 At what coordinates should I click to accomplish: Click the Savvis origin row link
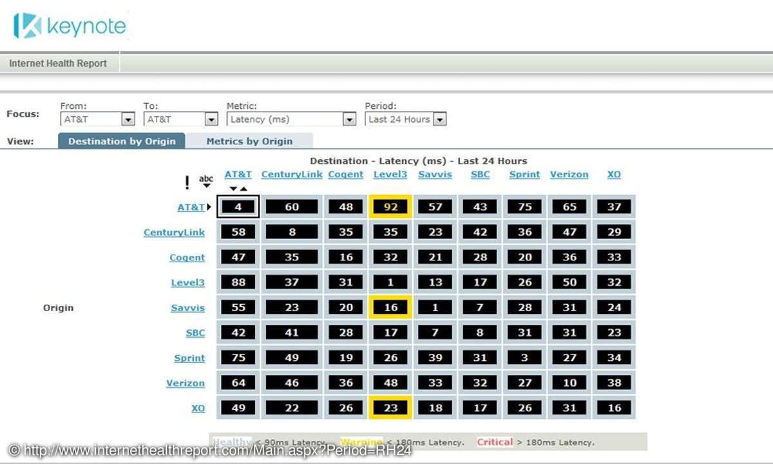pos(187,307)
